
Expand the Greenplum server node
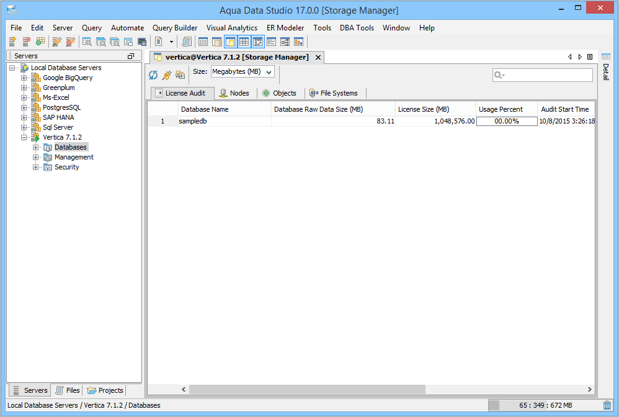(24, 87)
